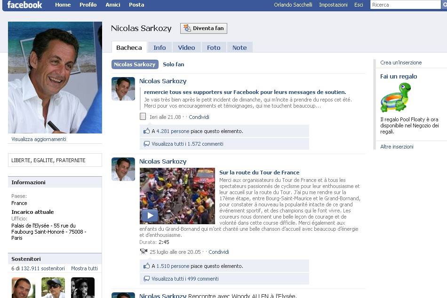Click '4.281 persone' likes link

(x=173, y=131)
